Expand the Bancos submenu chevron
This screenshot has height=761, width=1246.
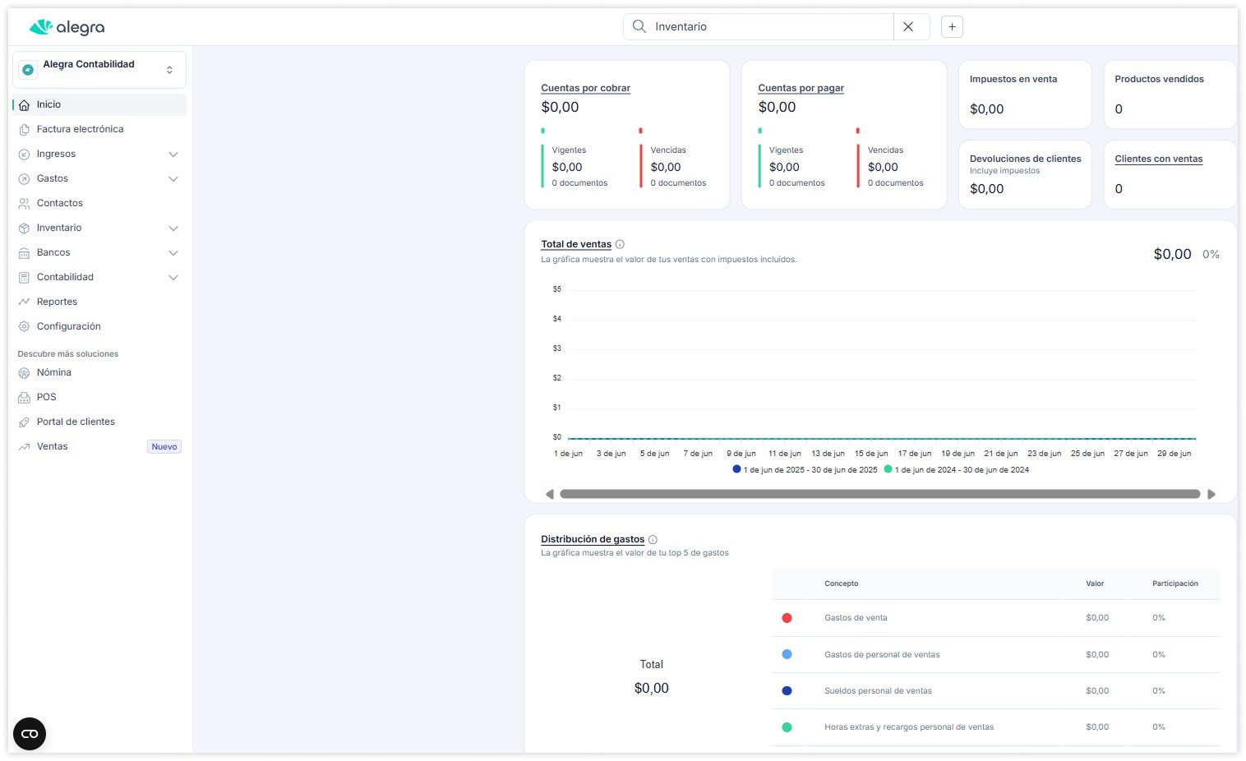[173, 253]
